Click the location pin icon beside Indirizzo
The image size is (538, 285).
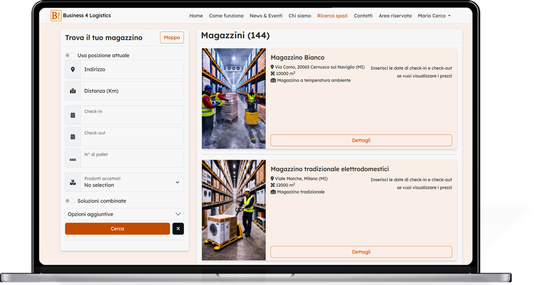73,69
